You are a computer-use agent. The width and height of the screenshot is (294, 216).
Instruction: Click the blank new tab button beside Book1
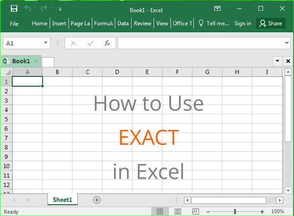[x=48, y=62]
